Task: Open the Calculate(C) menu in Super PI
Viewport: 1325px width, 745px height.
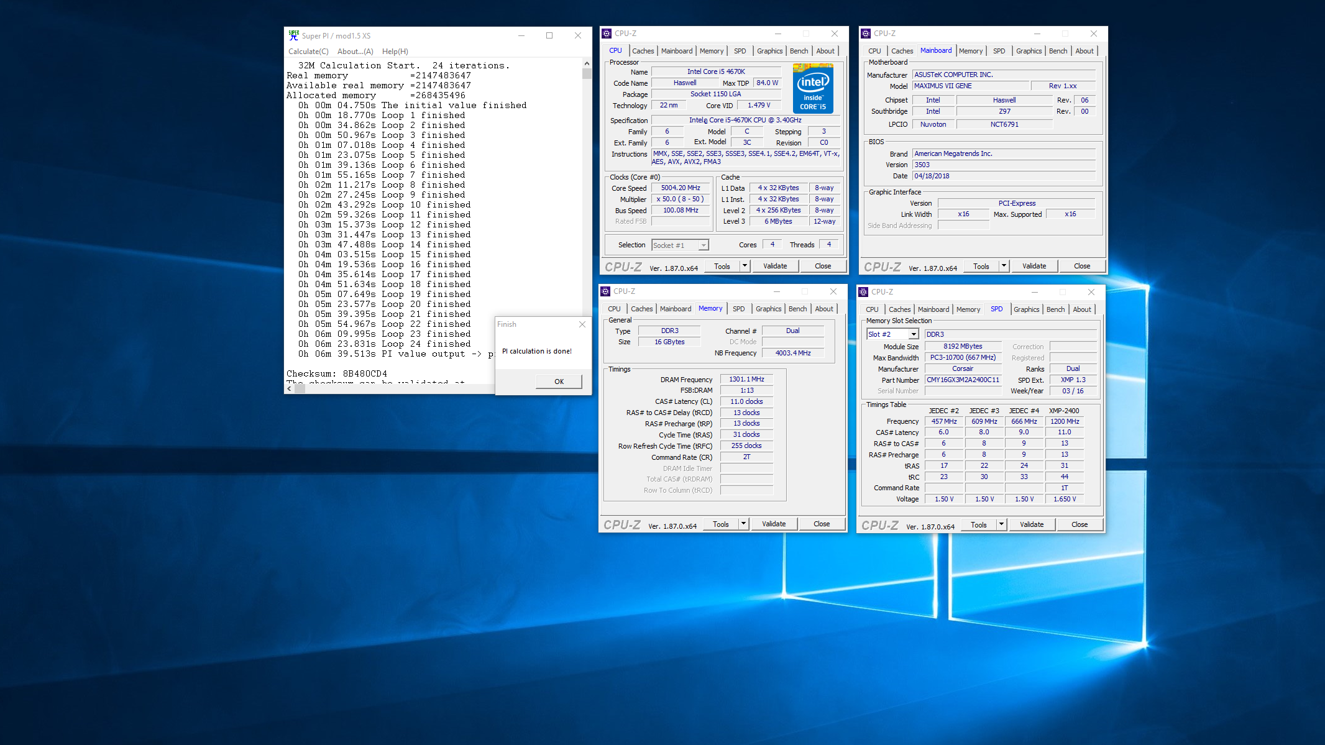Action: (x=308, y=52)
